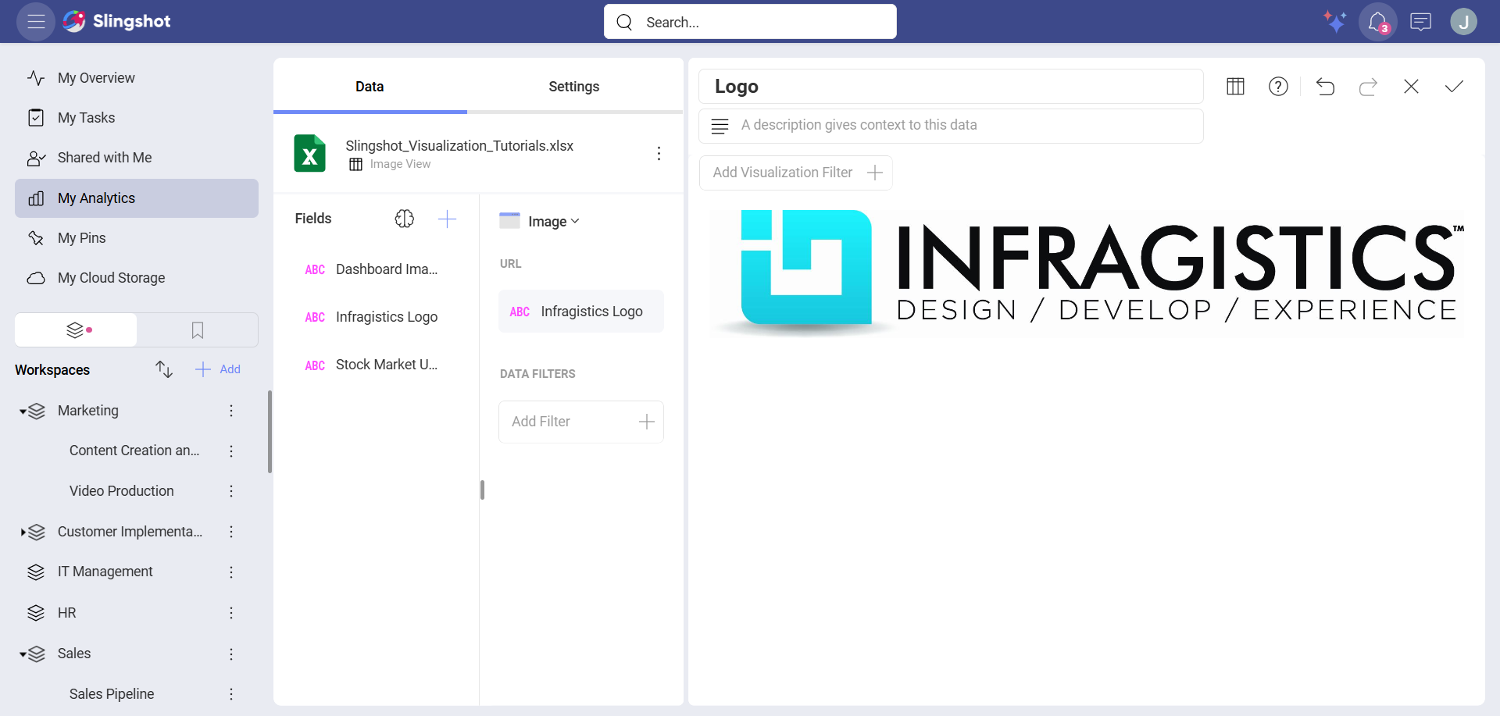The image size is (1500, 716).
Task: Discard changes with the X
Action: [x=1411, y=86]
